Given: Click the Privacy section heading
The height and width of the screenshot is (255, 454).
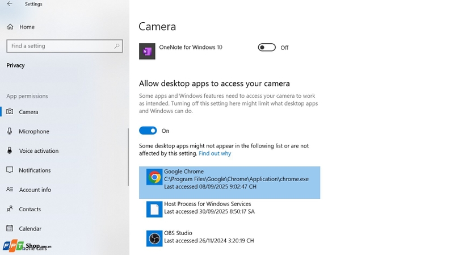Looking at the screenshot, I should click(16, 65).
